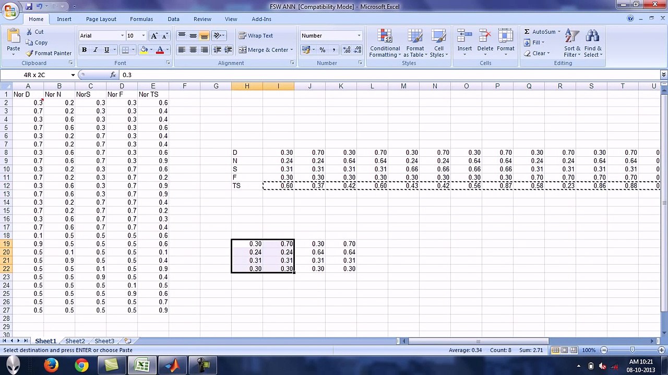Click the horizontal scrollbar thumb
The image size is (668, 375).
478,341
